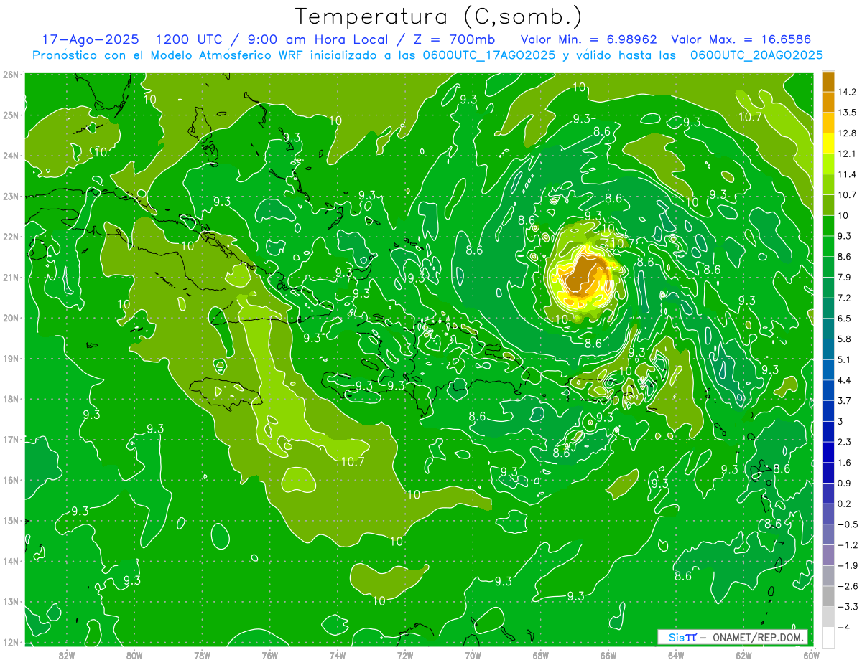Click the '62W' longitude axis label

tap(743, 655)
